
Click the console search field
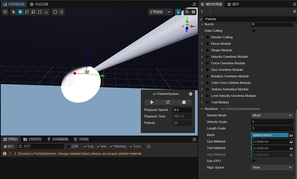pos(40,146)
